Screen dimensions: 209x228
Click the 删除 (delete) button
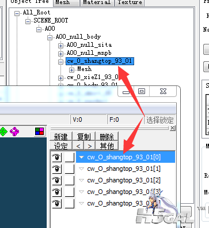107,137
